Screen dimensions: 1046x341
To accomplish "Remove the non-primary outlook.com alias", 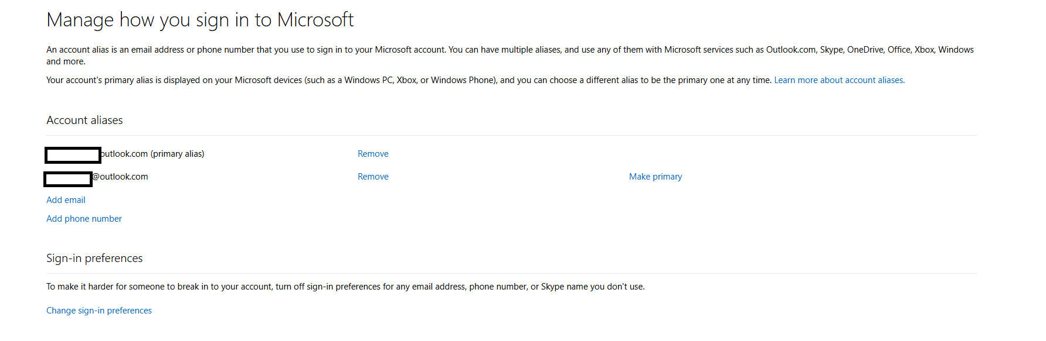I will click(373, 177).
